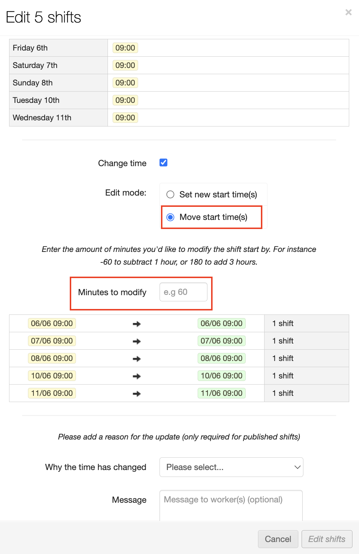Screen dimensions: 359x554
Task: Open the Why the time has changed dropdown
Action: pyautogui.click(x=231, y=467)
